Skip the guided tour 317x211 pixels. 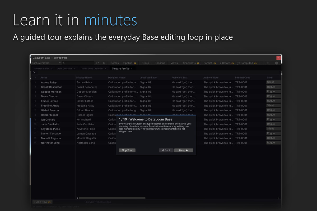127,150
